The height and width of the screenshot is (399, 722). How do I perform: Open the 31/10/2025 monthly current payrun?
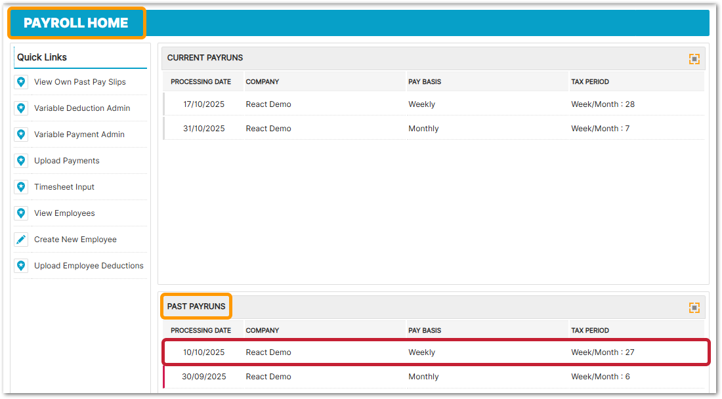pos(203,129)
